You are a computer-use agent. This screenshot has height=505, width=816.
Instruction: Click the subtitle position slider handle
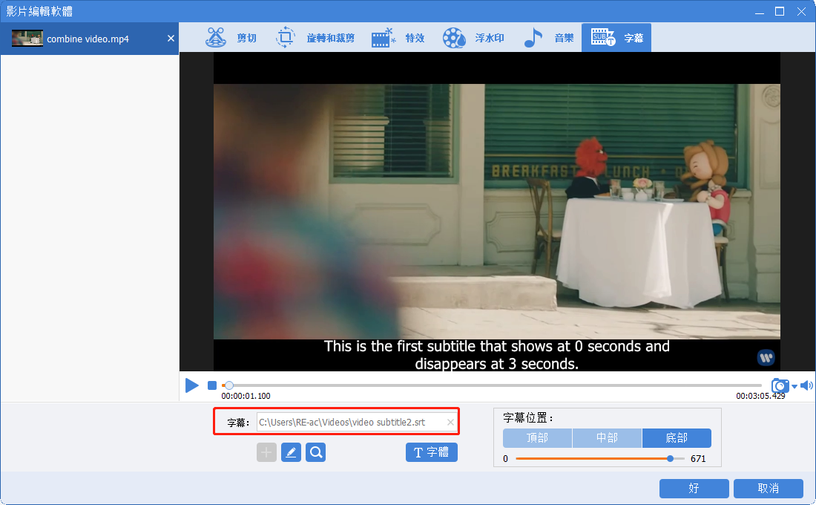coord(671,459)
